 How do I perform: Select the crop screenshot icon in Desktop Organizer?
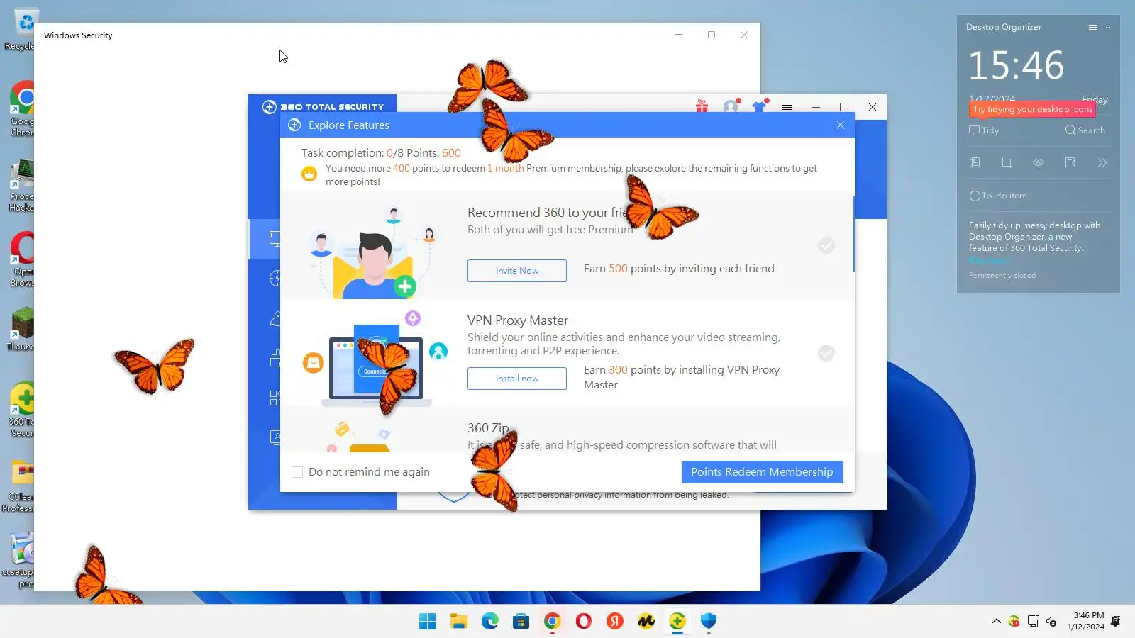coord(1007,162)
